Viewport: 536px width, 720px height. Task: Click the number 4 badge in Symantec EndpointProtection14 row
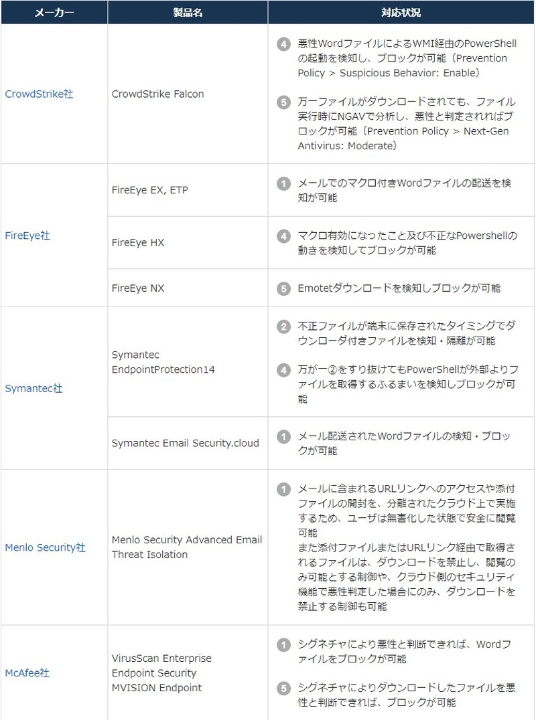click(x=284, y=370)
